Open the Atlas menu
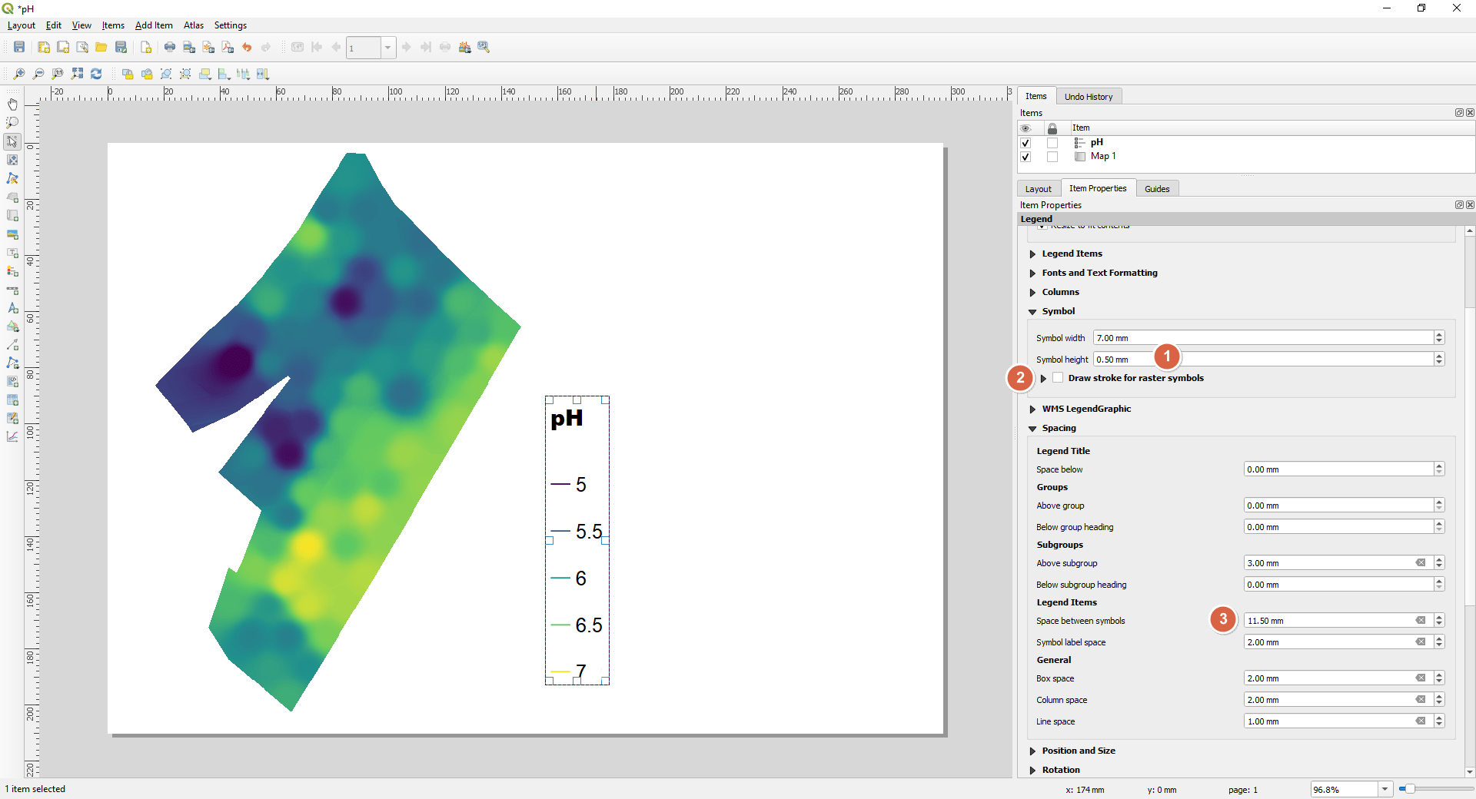This screenshot has width=1476, height=799. 193,25
